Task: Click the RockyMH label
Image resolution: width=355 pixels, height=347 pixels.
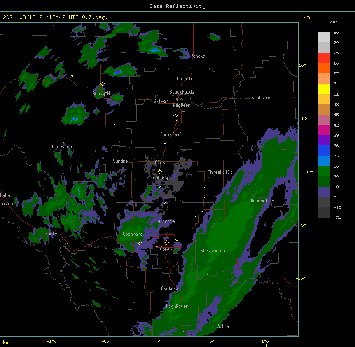Action: pos(101,93)
